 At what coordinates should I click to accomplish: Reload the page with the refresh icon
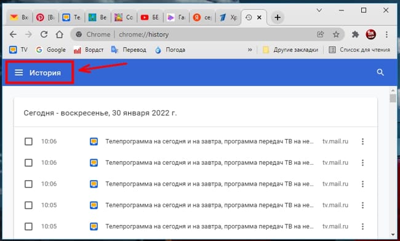[x=44, y=34]
